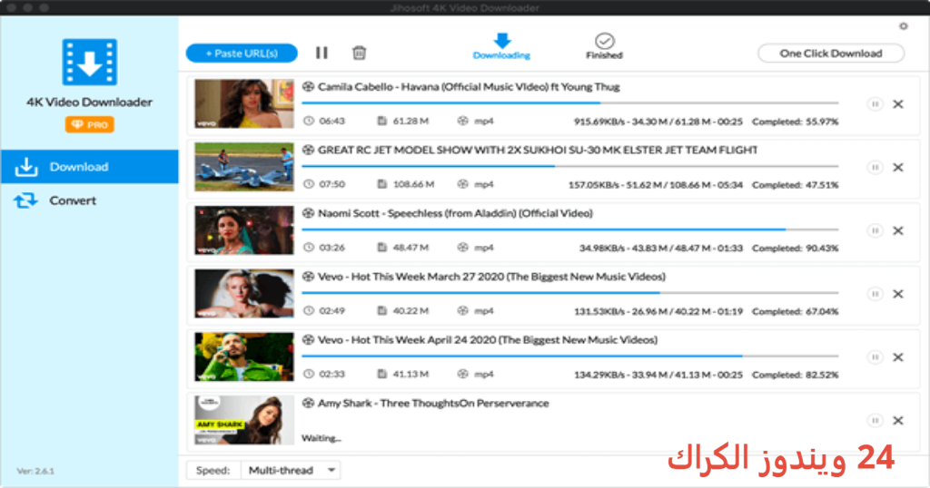Click the Camila Cabello Havana thumbnail

243,103
